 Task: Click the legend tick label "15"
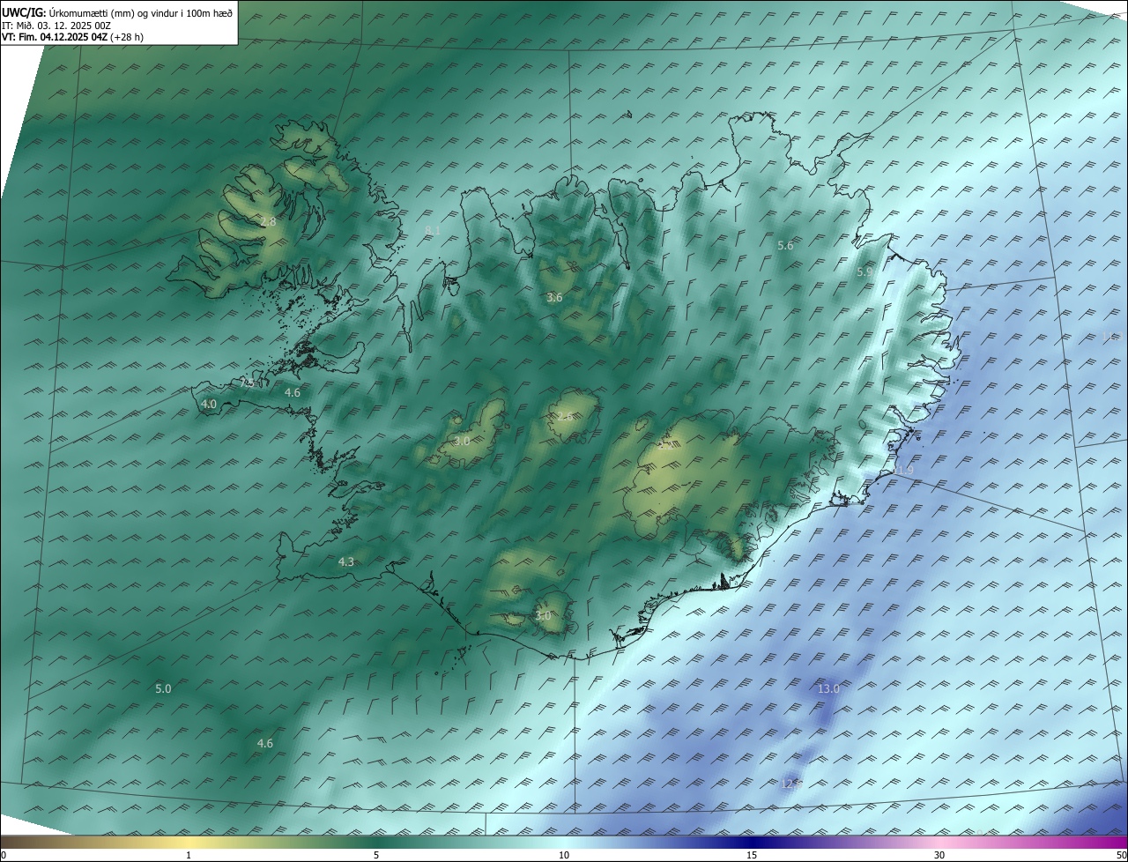(x=752, y=856)
